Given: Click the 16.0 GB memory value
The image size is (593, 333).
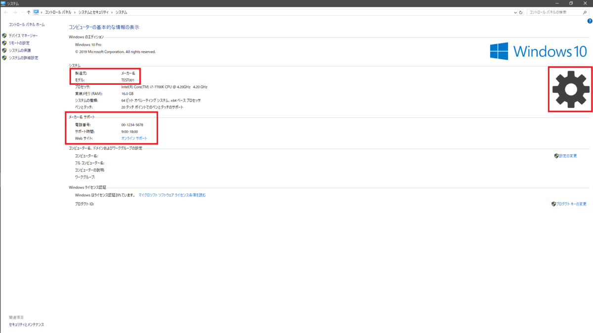Looking at the screenshot, I should click(127, 94).
